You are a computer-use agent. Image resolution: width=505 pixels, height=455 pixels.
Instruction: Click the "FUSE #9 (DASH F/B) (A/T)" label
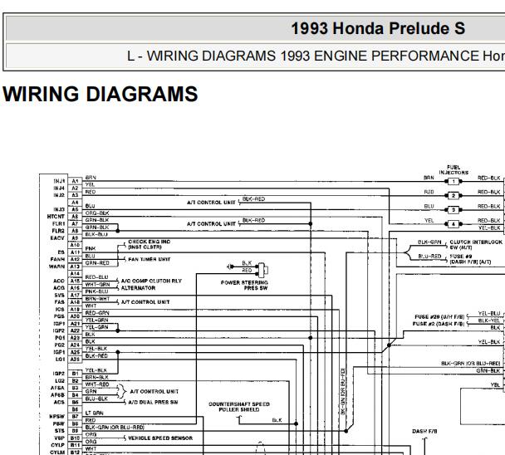click(470, 259)
